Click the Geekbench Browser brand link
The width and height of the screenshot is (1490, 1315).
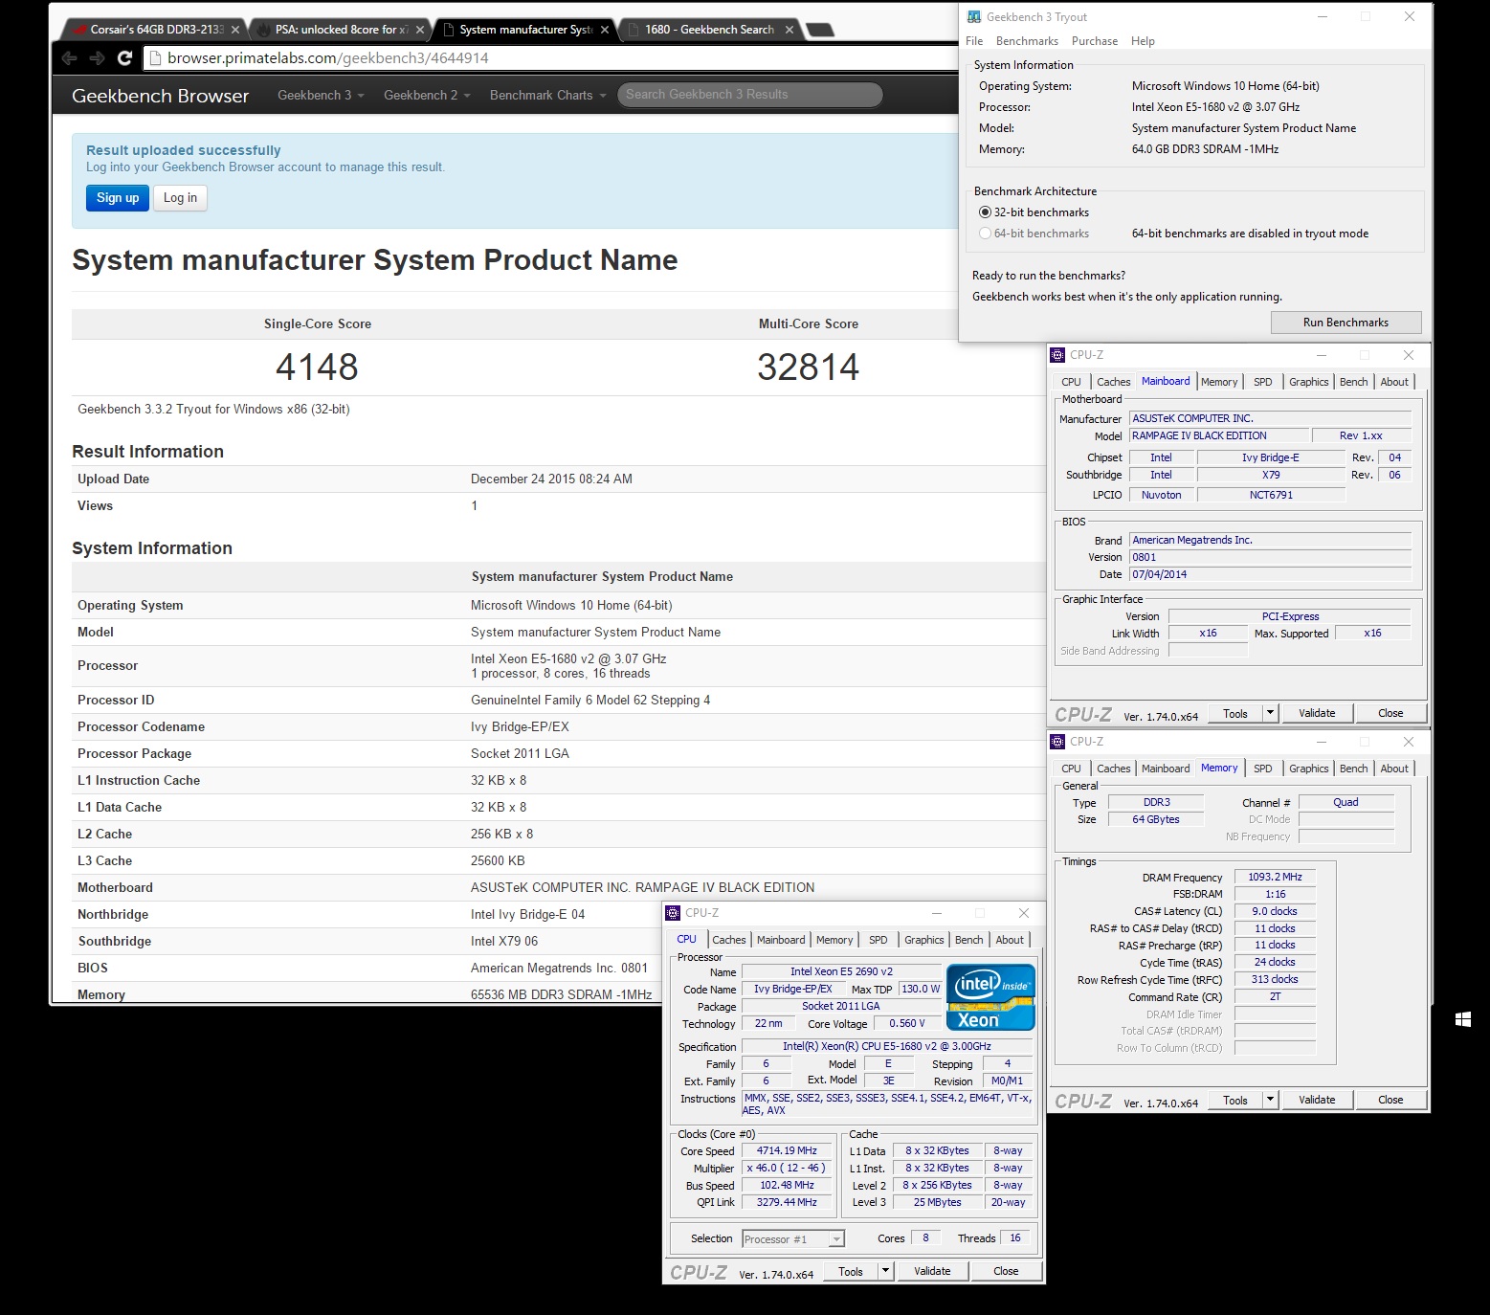point(160,96)
